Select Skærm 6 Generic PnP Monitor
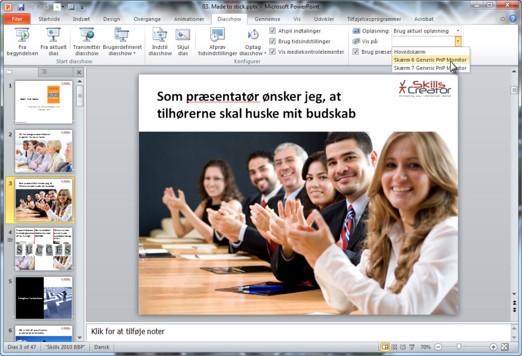The height and width of the screenshot is (356, 522). click(429, 60)
